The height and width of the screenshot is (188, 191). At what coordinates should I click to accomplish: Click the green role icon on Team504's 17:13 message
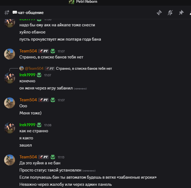pos(53,157)
